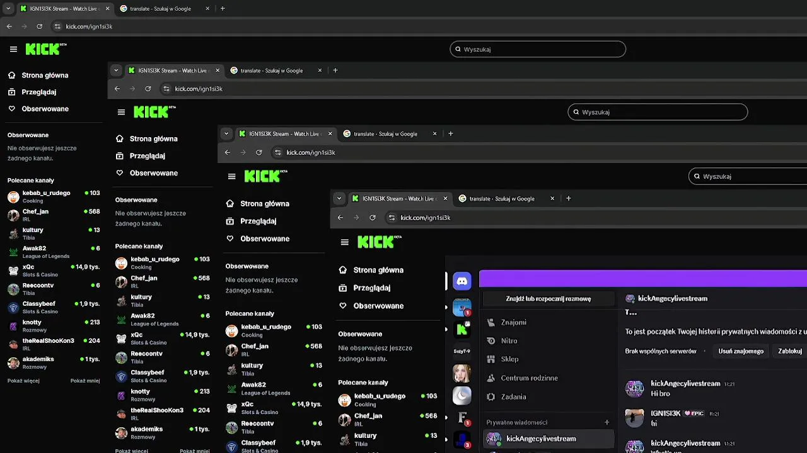Open tab search dropdown in innermost browser
This screenshot has height=453, width=807.
pyautogui.click(x=339, y=198)
